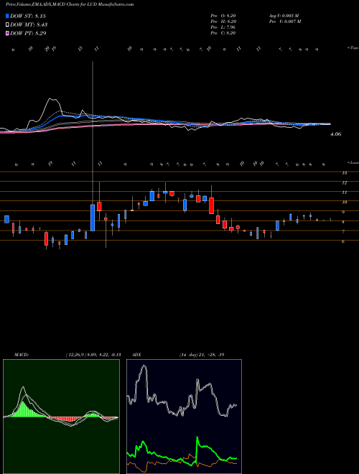Click the price axis label 6
359x474 pixels.
[x=343, y=242]
